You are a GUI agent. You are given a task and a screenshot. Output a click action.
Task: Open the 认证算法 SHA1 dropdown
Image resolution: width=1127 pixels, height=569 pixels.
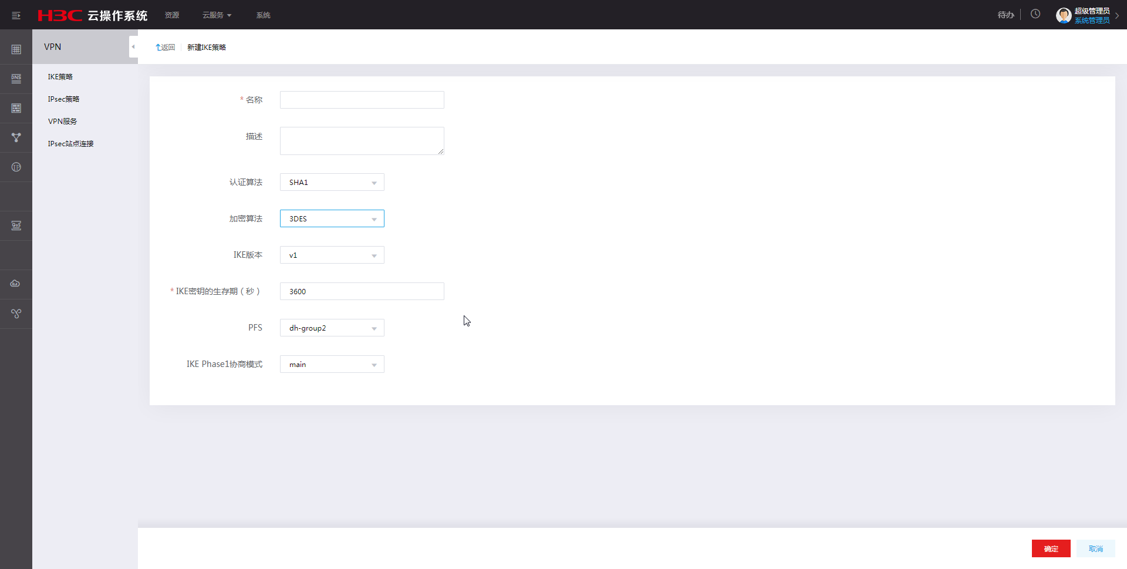click(x=332, y=183)
